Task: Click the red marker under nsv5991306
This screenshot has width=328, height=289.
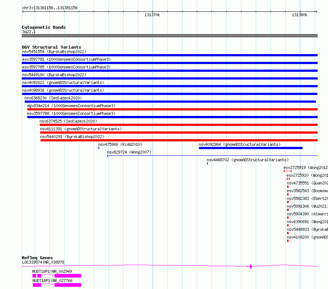Action: (x=288, y=210)
